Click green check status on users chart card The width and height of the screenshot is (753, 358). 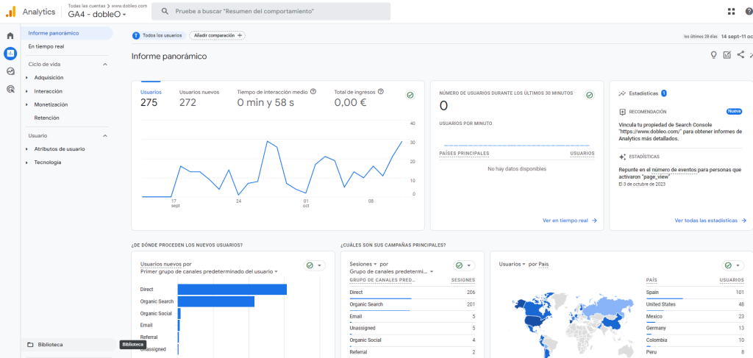click(x=410, y=95)
